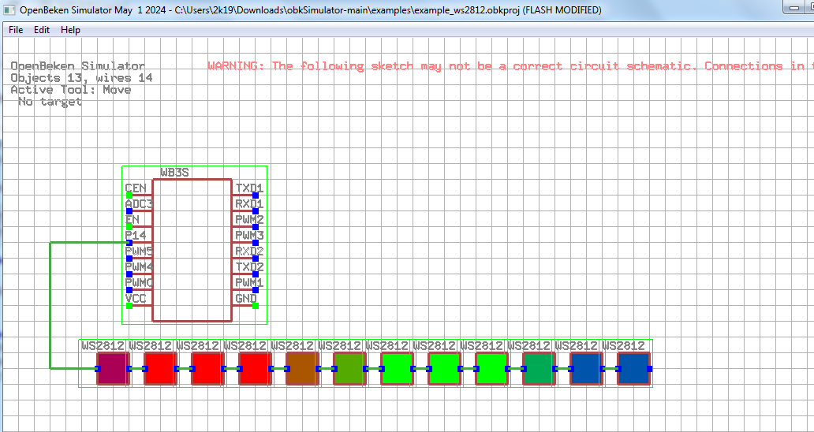The width and height of the screenshot is (814, 432).
Task: Select the PWM4 pin on WB3S
Action: (x=129, y=274)
